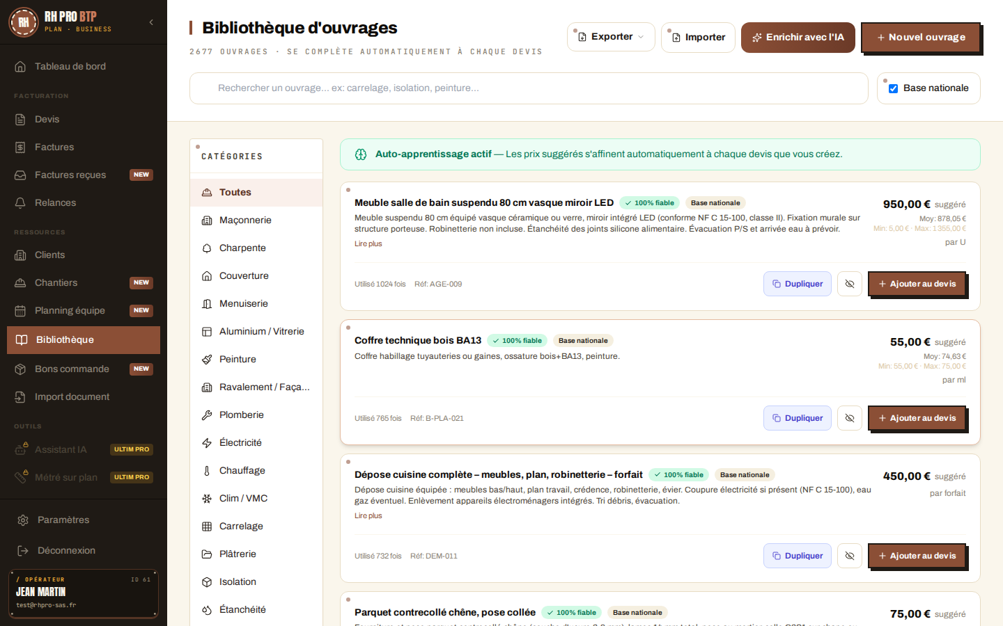Viewport: 1003px width, 626px height.
Task: Click the Déconnexion logout icon
Action: point(23,550)
